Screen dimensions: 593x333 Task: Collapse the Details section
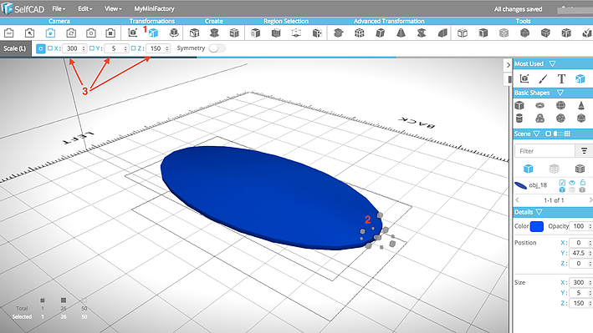tap(539, 212)
